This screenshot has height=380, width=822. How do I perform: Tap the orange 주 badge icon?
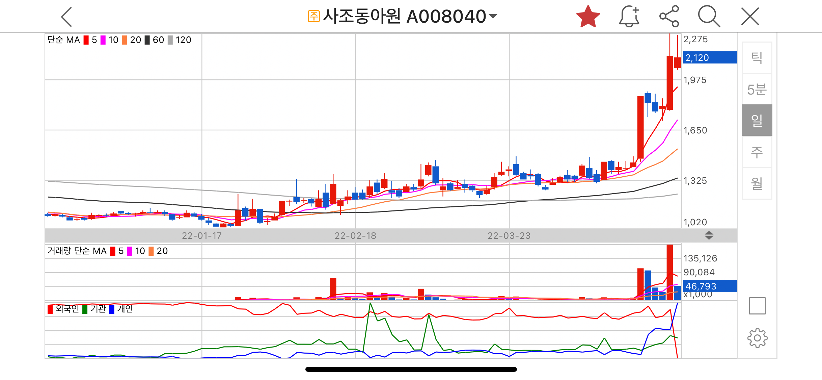[x=313, y=16]
